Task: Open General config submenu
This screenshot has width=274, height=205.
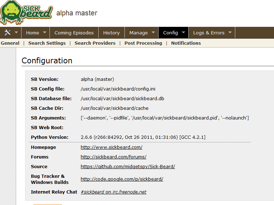Action: click(10, 43)
